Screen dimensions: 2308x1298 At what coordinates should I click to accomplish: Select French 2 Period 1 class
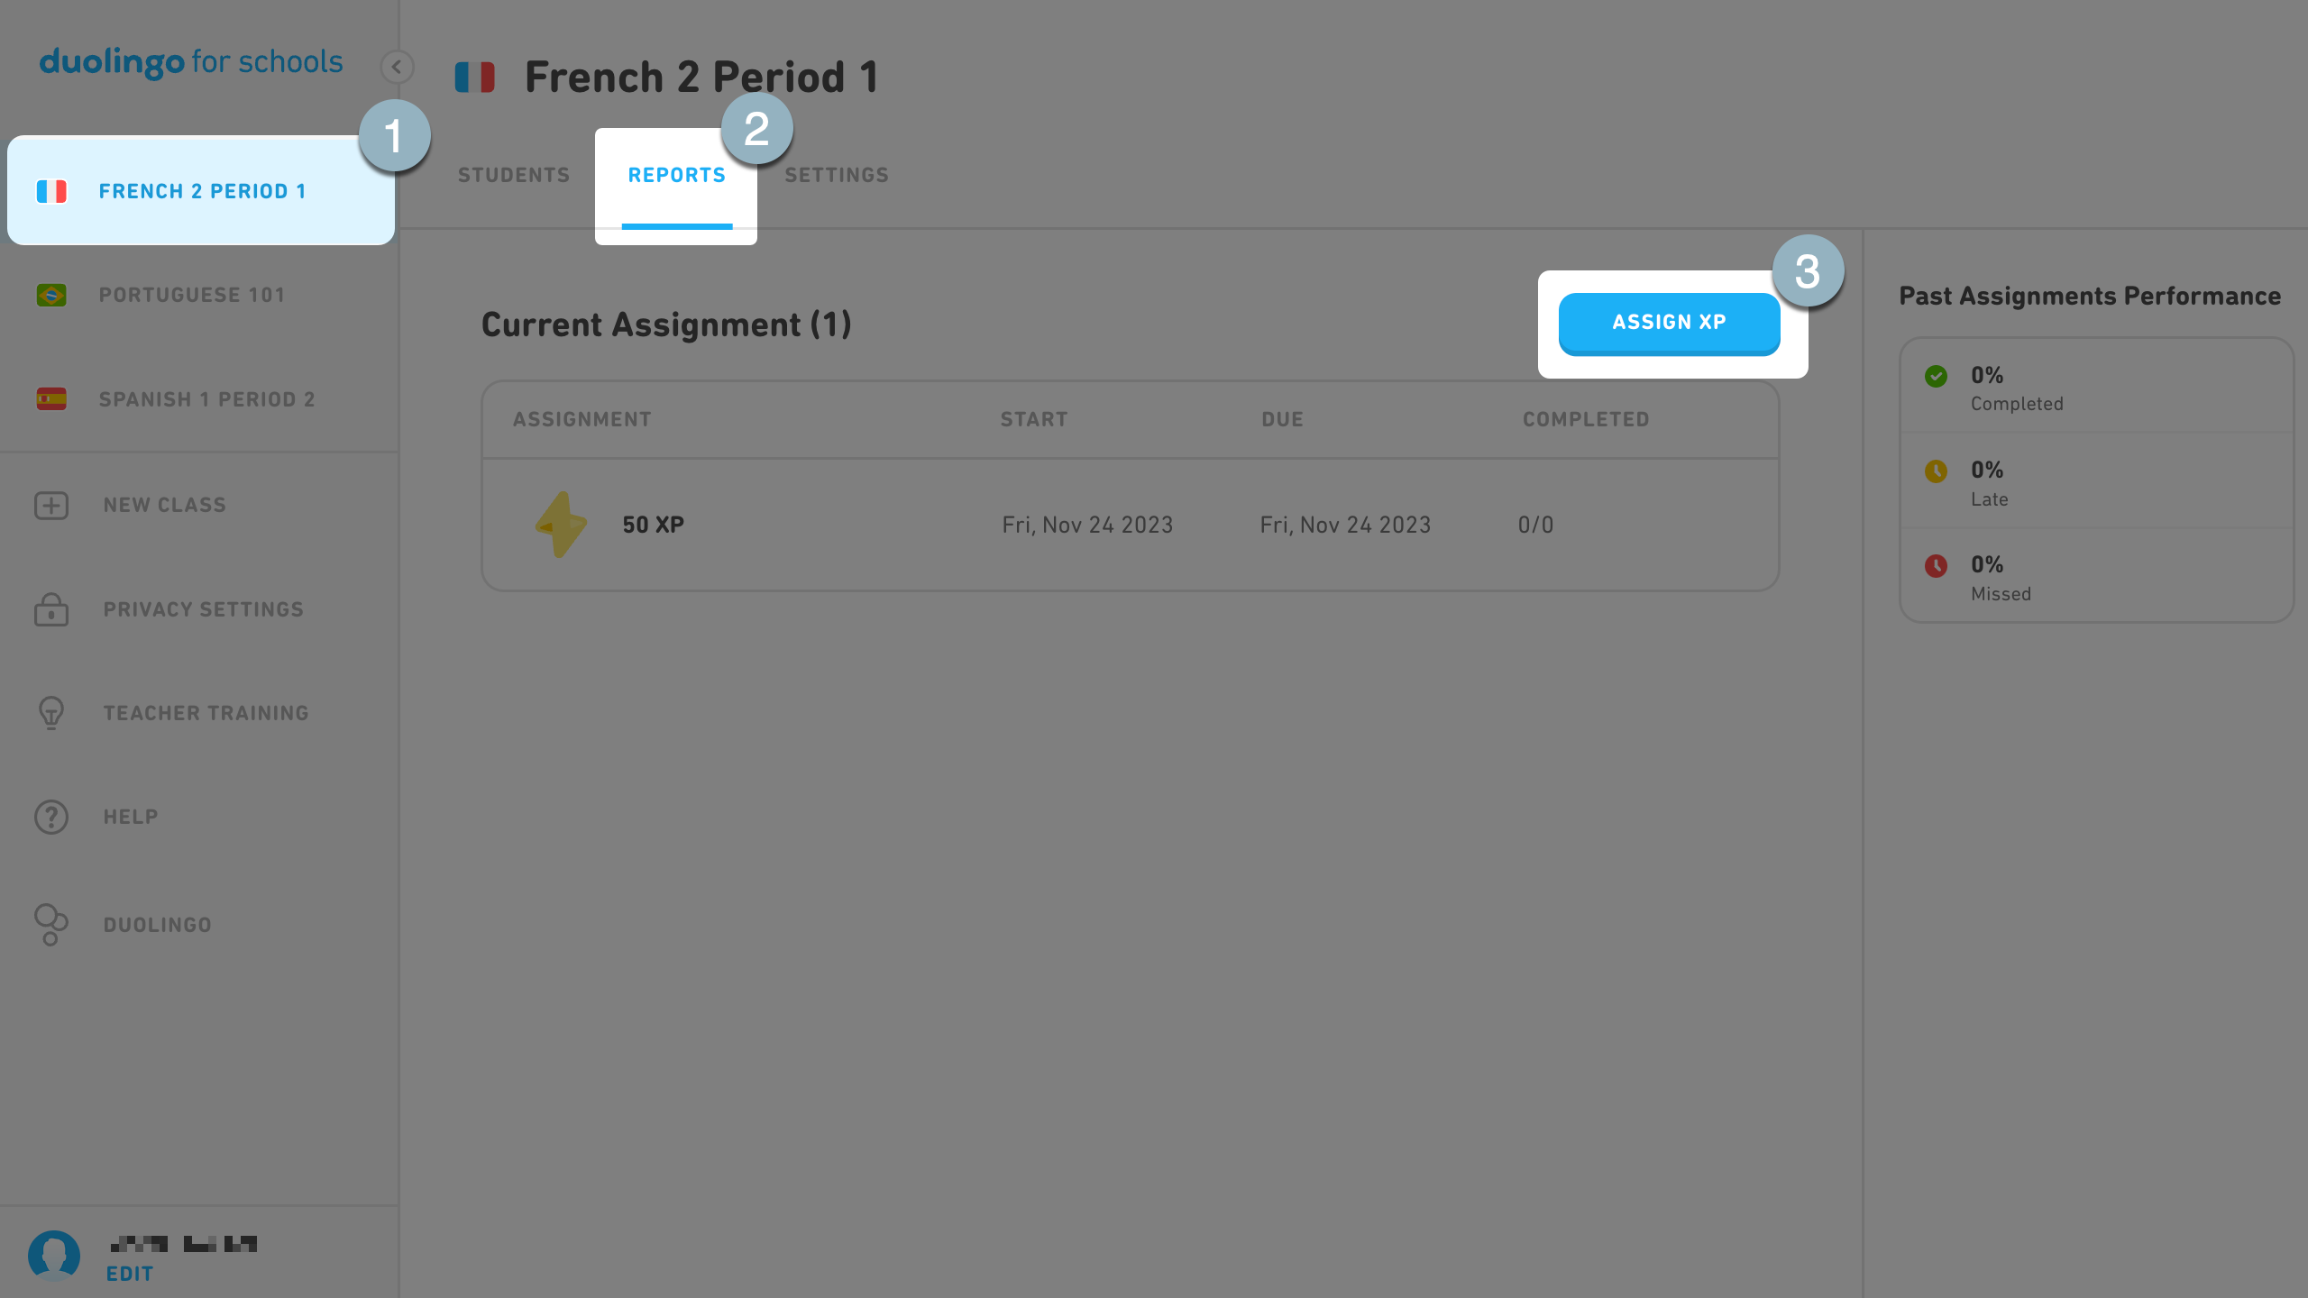click(x=201, y=190)
